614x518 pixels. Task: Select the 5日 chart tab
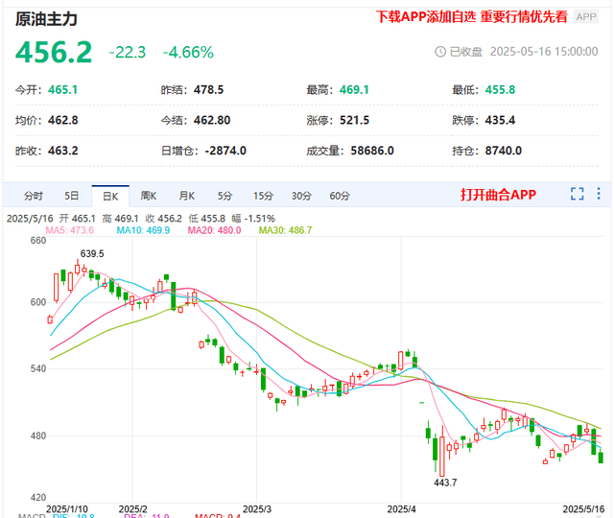(72, 196)
